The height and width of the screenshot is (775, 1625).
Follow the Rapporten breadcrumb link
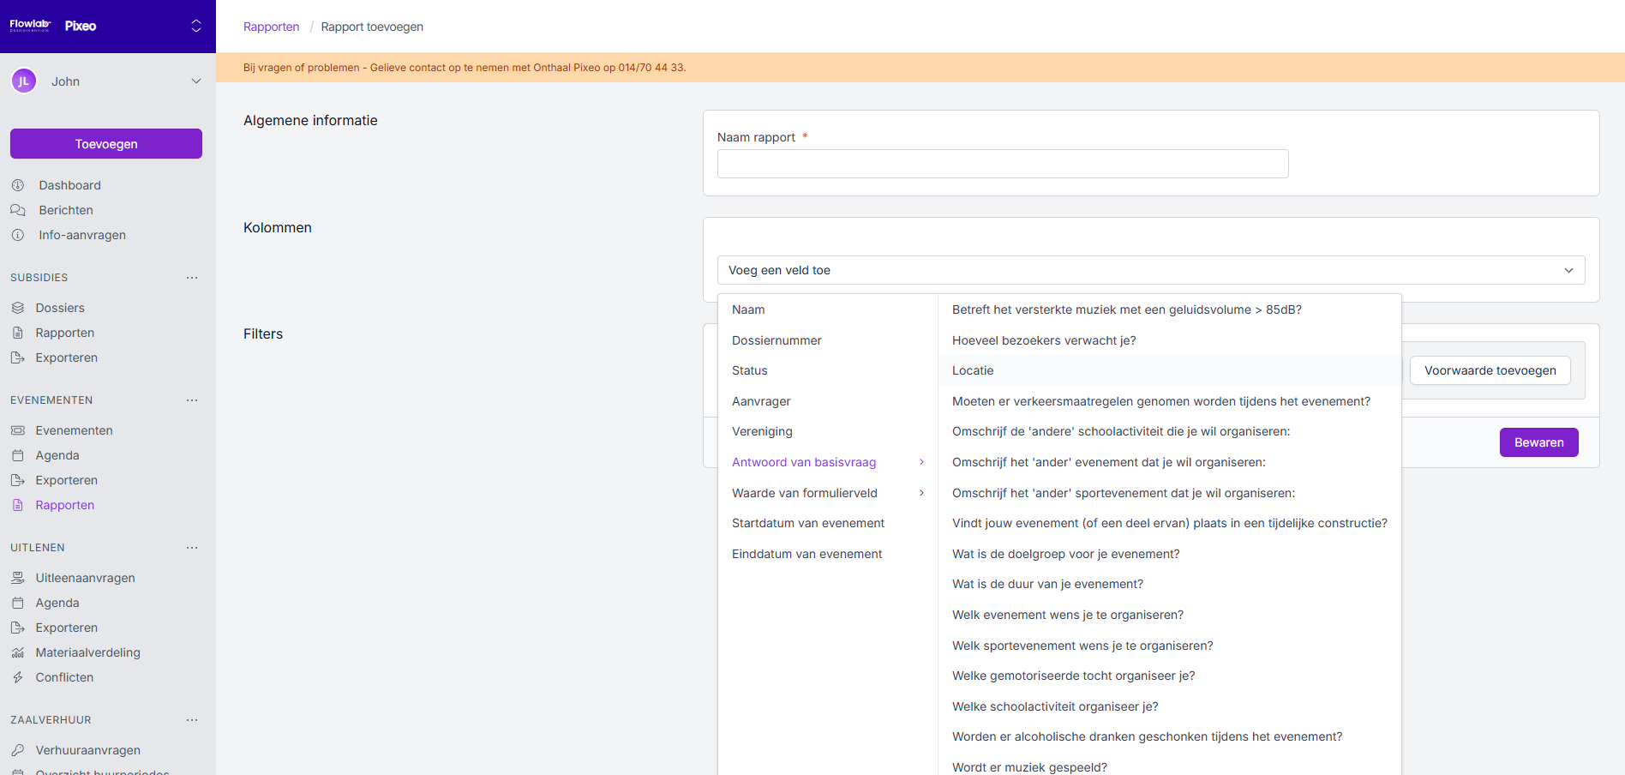271,27
